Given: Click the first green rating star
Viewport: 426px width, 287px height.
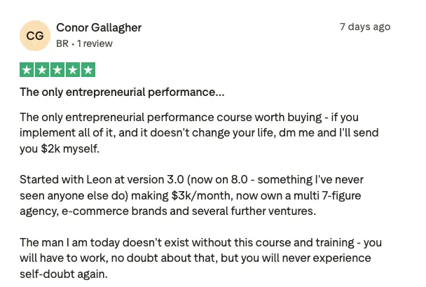Looking at the screenshot, I should [x=27, y=70].
